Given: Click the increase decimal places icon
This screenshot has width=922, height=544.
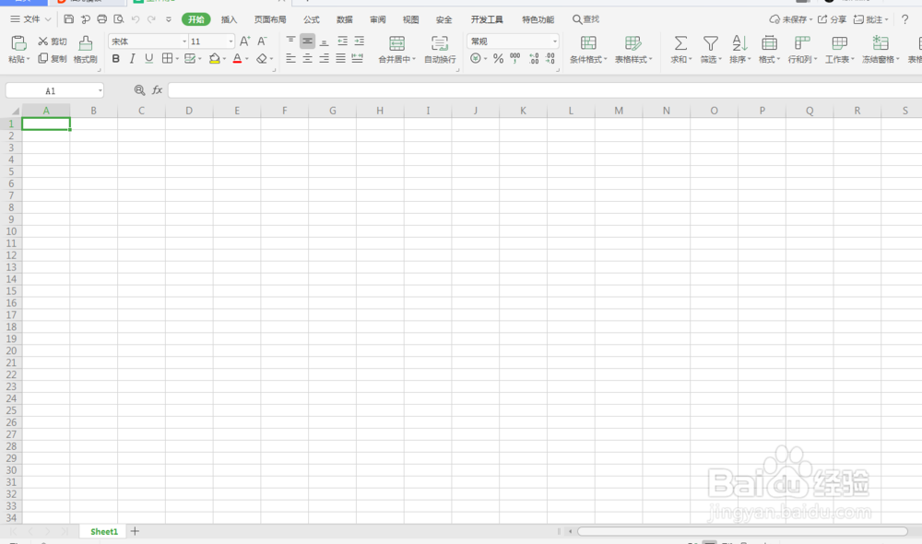Looking at the screenshot, I should [x=534, y=58].
